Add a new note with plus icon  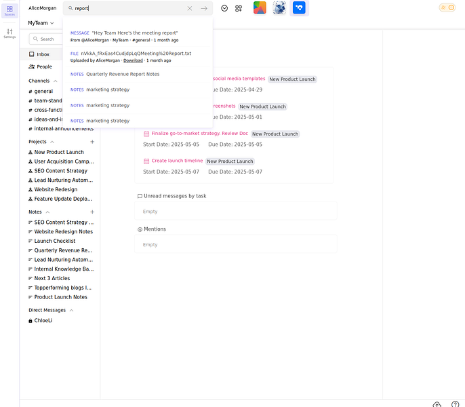point(92,212)
